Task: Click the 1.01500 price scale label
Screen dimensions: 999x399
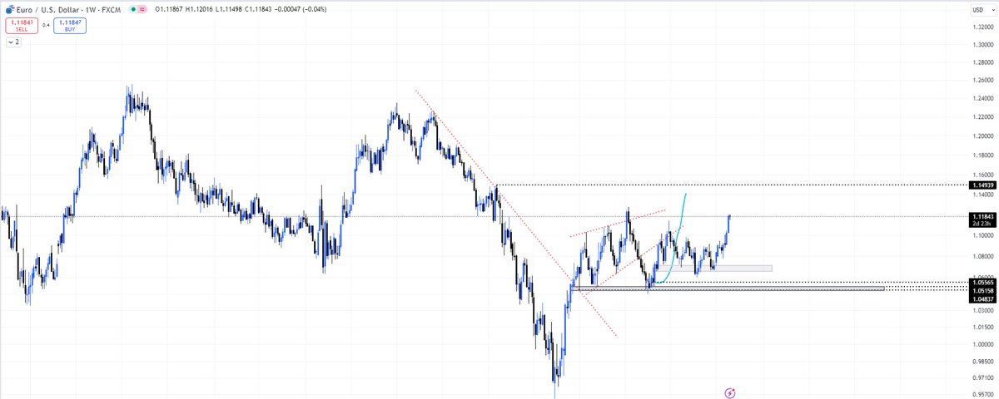Action: (x=984, y=328)
